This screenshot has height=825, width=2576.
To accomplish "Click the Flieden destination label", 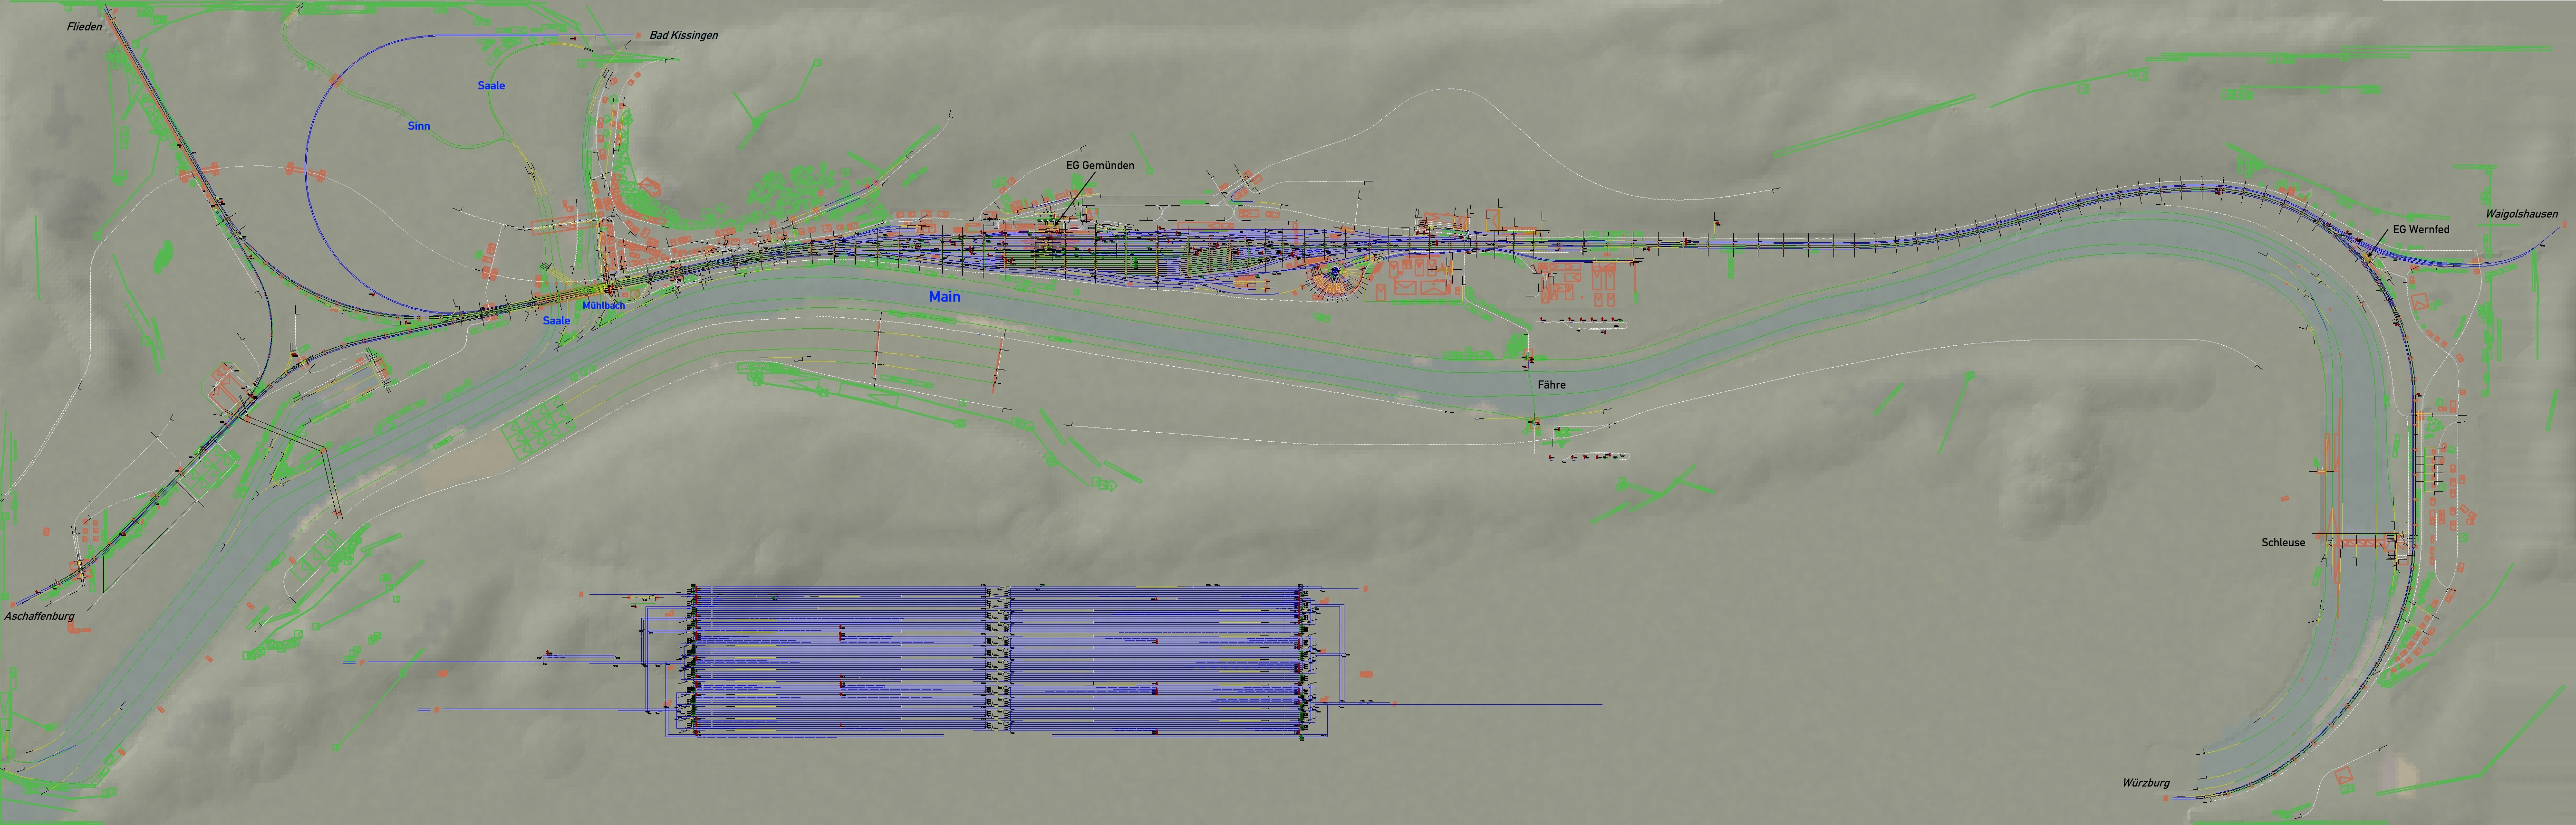I will pos(85,27).
